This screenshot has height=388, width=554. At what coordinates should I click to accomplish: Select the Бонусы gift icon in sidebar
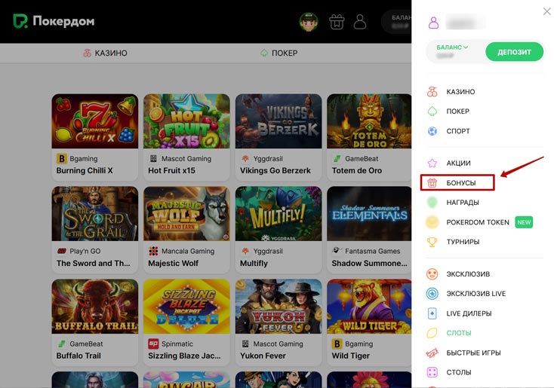click(432, 182)
